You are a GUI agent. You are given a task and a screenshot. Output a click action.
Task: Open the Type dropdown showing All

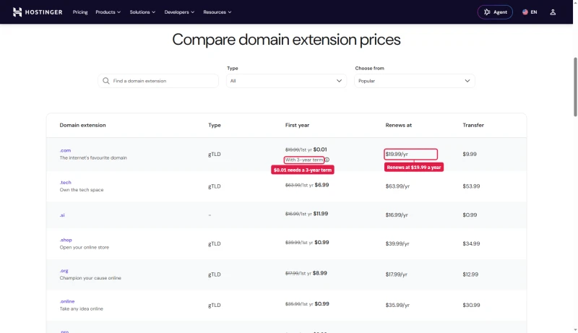[286, 81]
